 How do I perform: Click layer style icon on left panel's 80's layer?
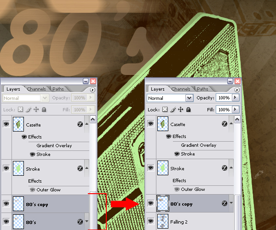point(80,222)
